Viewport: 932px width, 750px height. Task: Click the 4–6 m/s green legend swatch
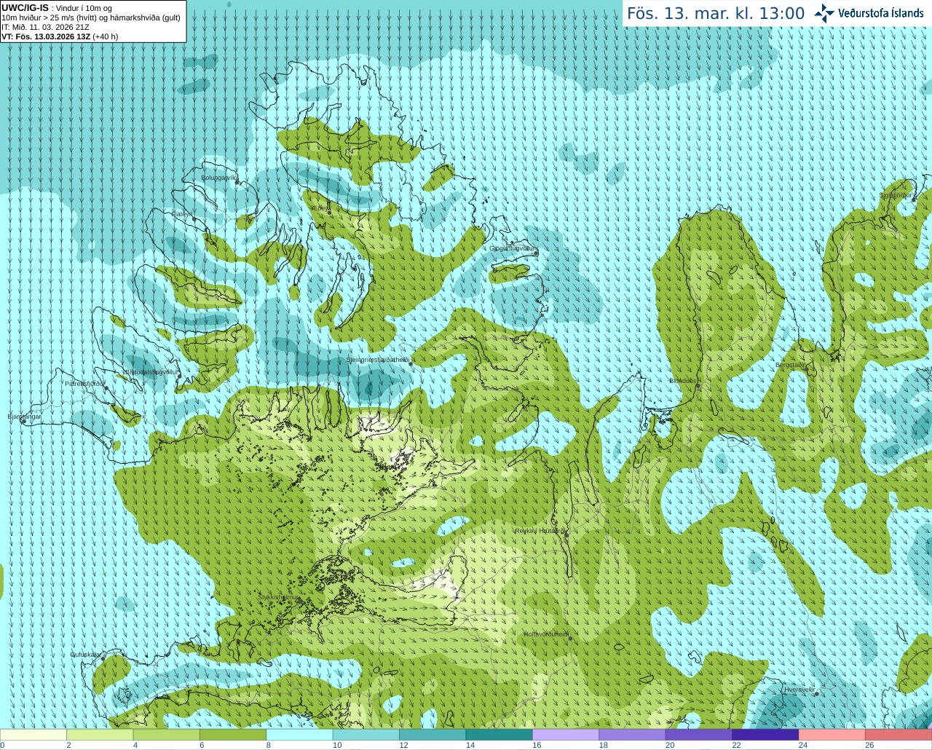(167, 735)
